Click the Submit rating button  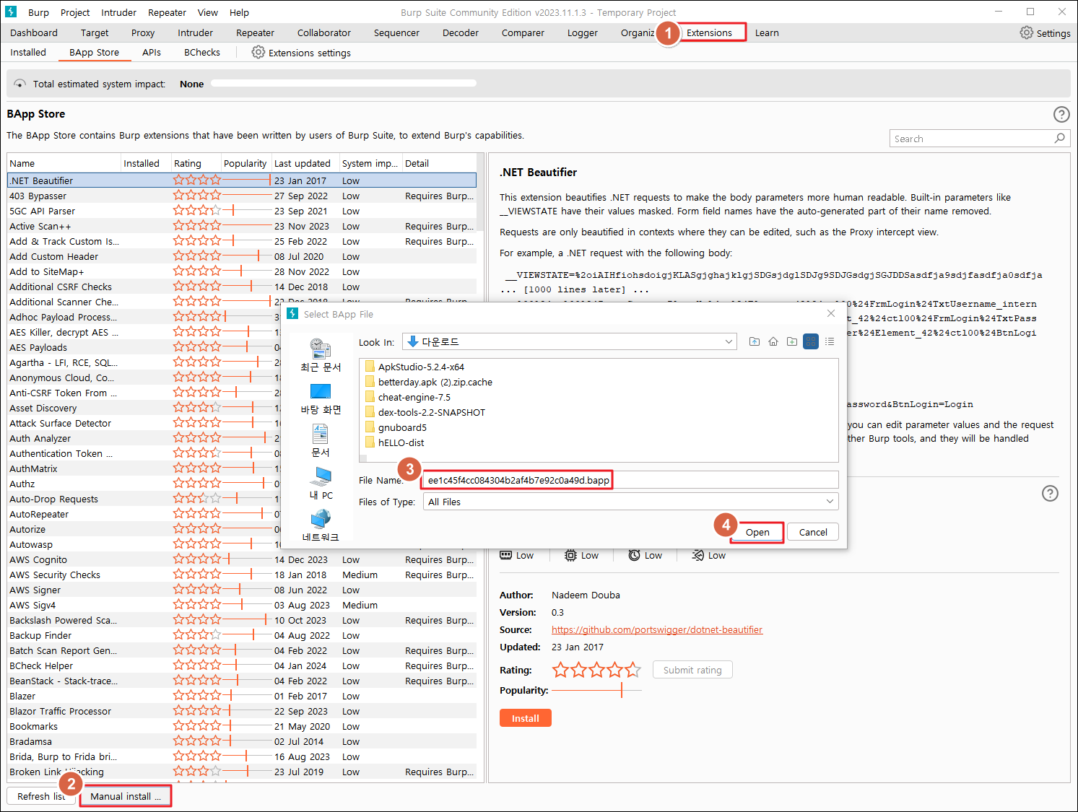pyautogui.click(x=692, y=670)
